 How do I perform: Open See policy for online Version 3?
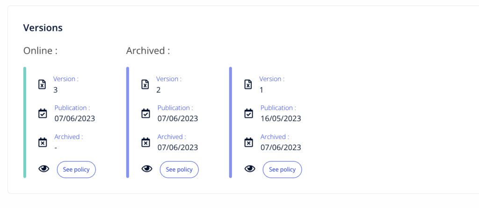pyautogui.click(x=76, y=169)
